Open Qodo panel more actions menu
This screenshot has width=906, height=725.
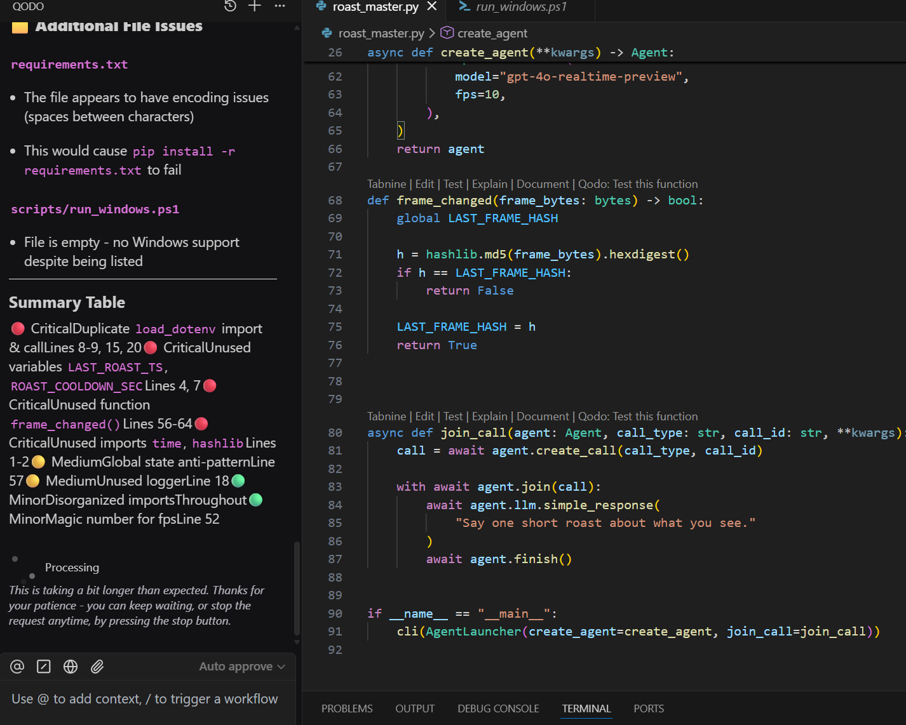(x=280, y=6)
